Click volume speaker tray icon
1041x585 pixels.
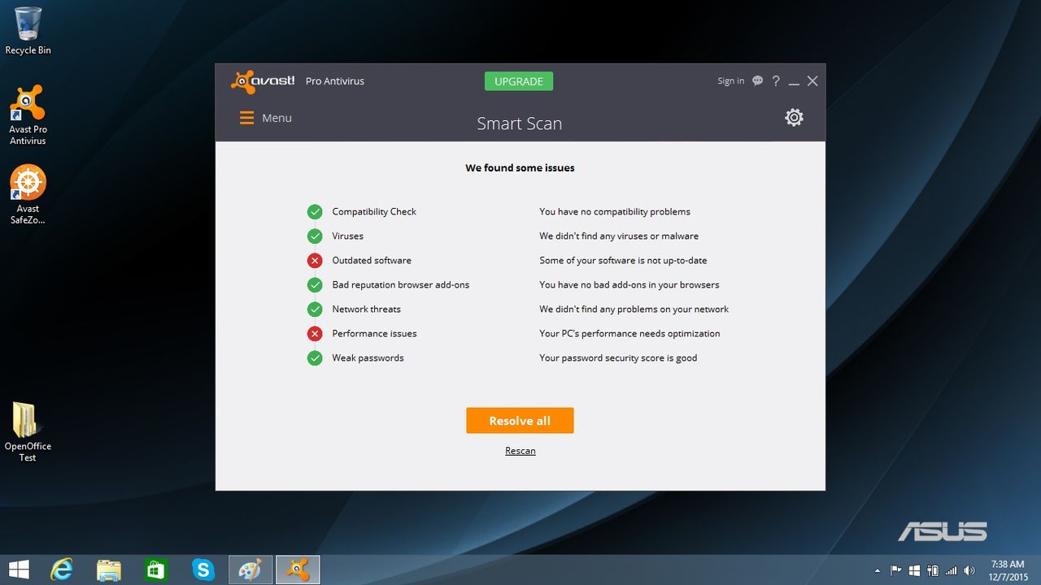pos(969,570)
